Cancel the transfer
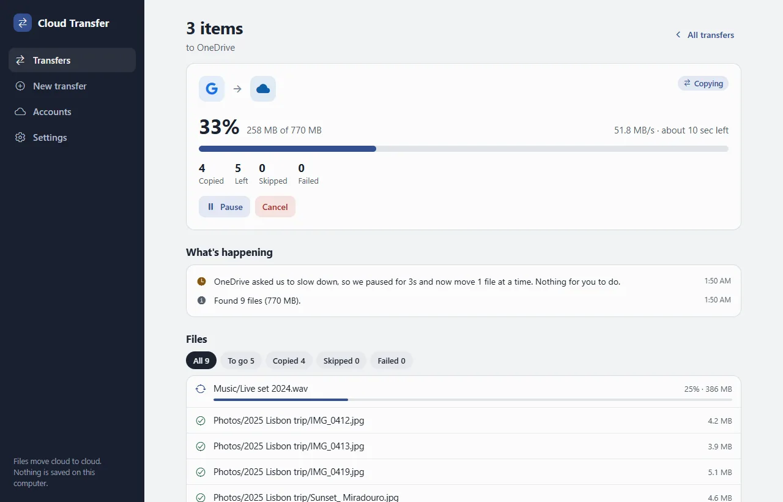The image size is (783, 502). (275, 206)
